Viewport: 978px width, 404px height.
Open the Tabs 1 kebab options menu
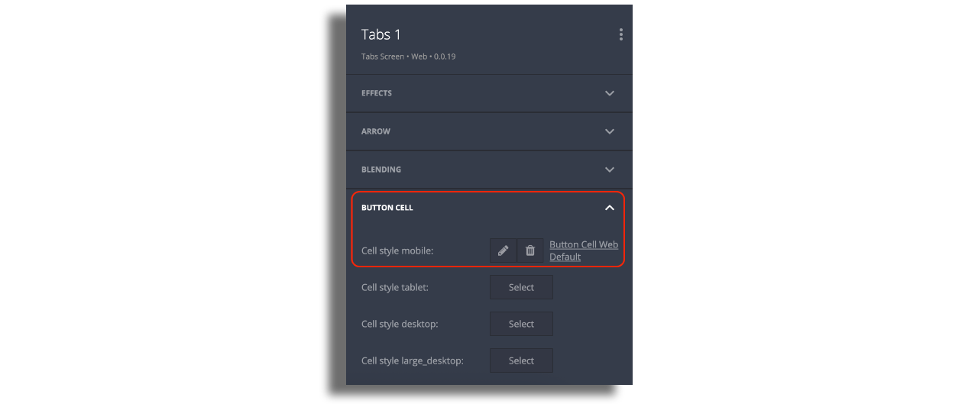[x=621, y=34]
